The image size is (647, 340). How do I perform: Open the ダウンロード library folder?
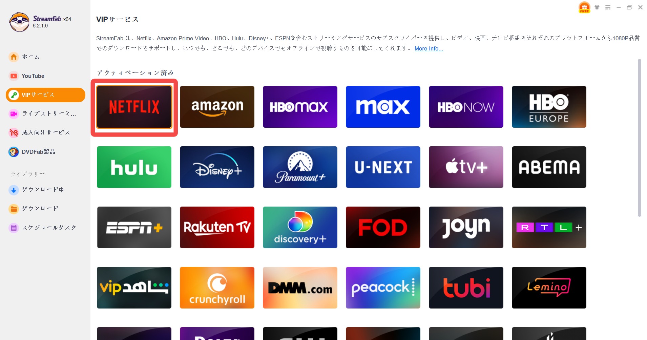click(x=45, y=209)
